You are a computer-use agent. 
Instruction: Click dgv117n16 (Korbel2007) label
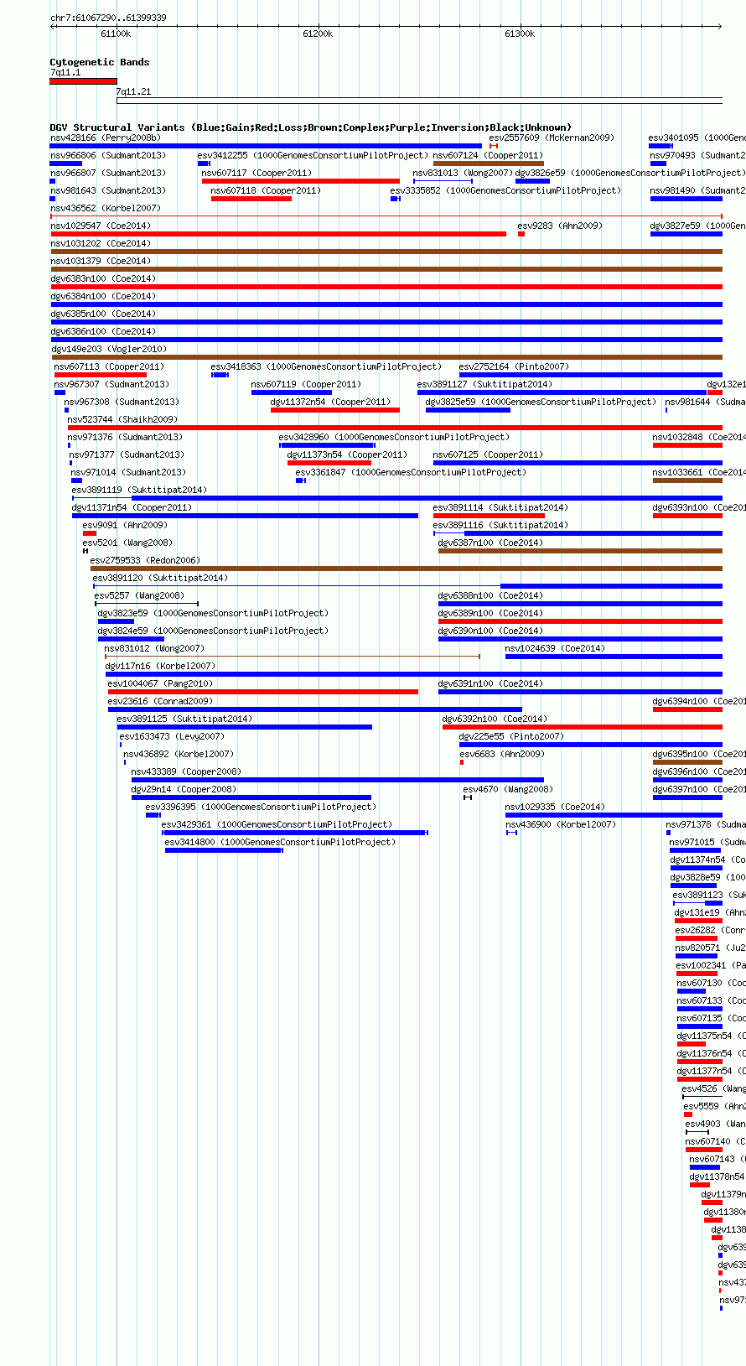coord(160,666)
